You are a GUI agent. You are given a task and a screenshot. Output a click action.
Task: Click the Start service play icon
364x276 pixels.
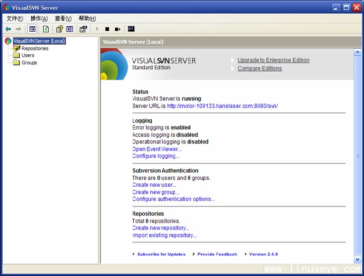97,29
